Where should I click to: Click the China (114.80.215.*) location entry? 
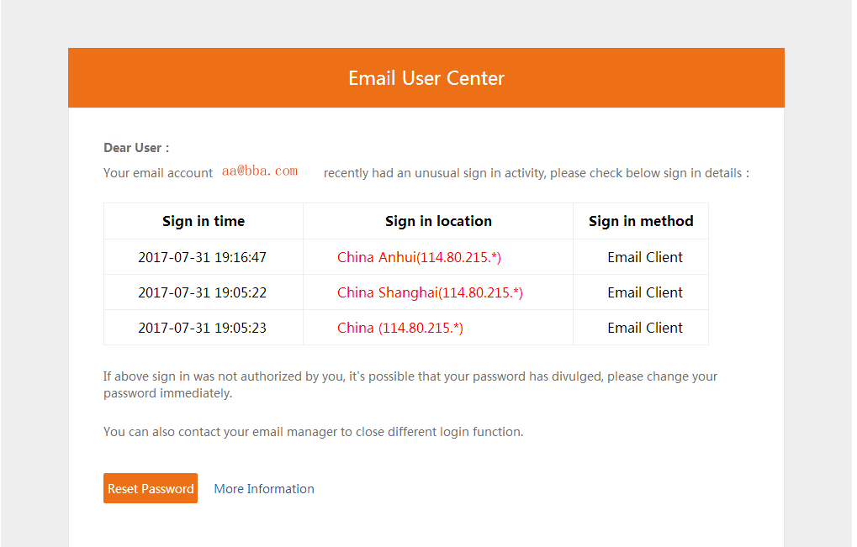tap(400, 328)
